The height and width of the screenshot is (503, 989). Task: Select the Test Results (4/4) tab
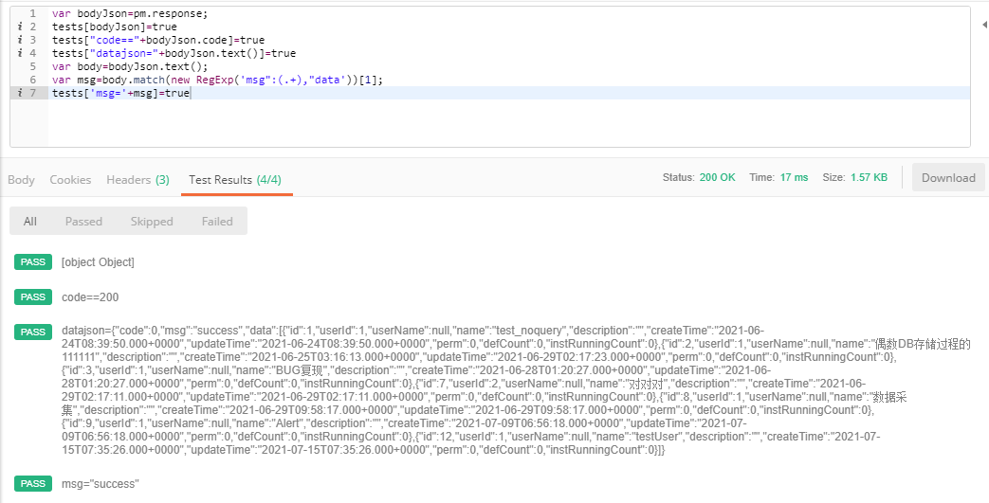point(234,180)
